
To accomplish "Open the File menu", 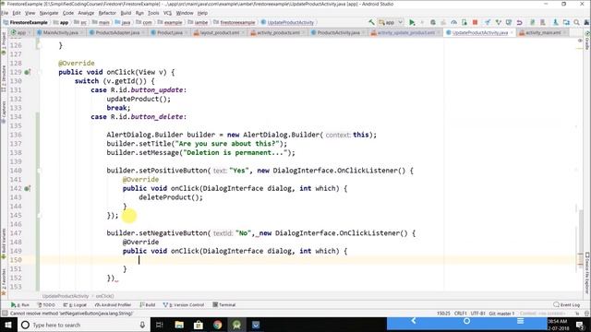I will pyautogui.click(x=5, y=13).
